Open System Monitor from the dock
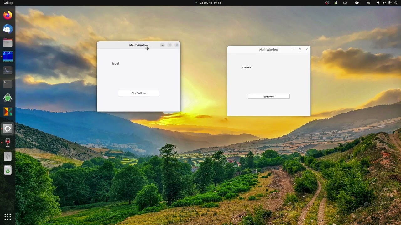This screenshot has height=225, width=401. coord(8,70)
